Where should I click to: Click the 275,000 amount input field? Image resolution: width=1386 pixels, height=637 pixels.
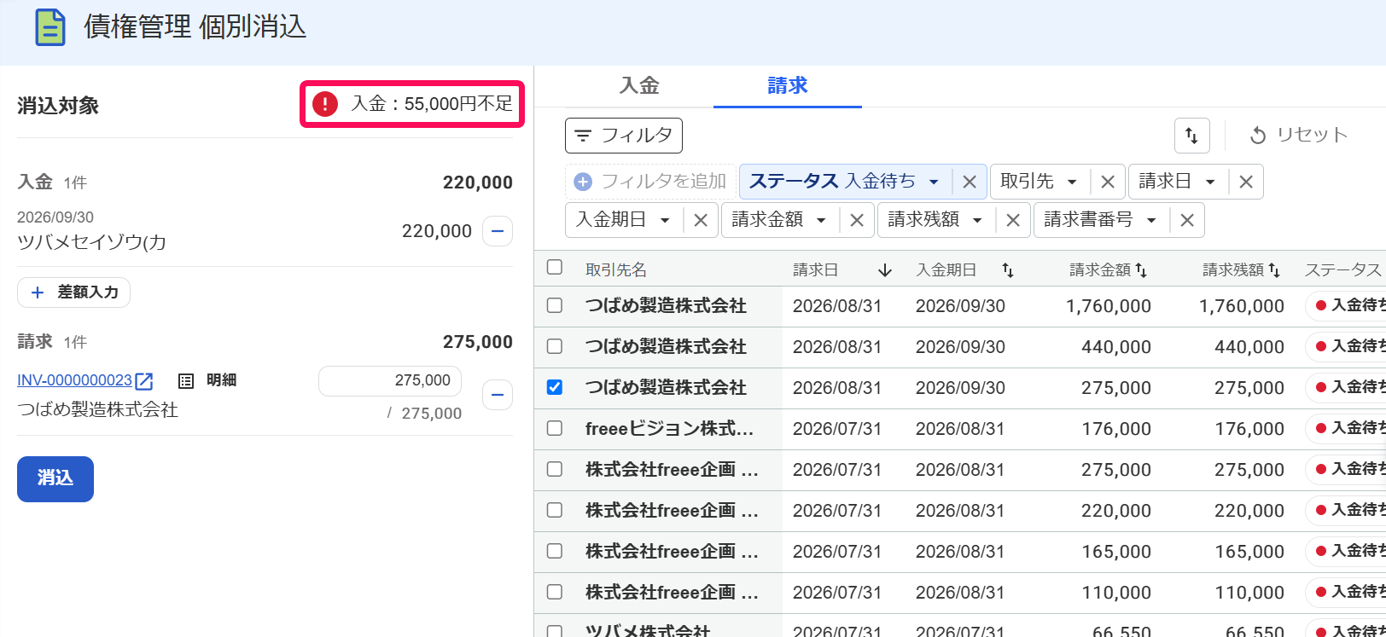pyautogui.click(x=390, y=381)
